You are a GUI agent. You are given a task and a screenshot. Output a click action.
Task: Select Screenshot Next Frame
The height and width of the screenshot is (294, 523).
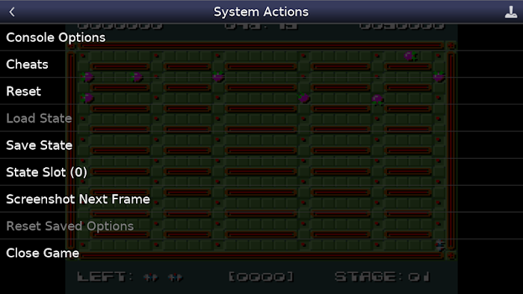pos(261,199)
